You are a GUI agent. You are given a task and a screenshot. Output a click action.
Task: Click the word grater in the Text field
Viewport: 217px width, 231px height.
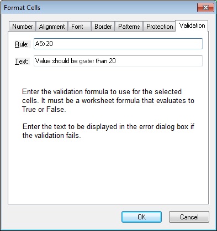pyautogui.click(x=87, y=61)
